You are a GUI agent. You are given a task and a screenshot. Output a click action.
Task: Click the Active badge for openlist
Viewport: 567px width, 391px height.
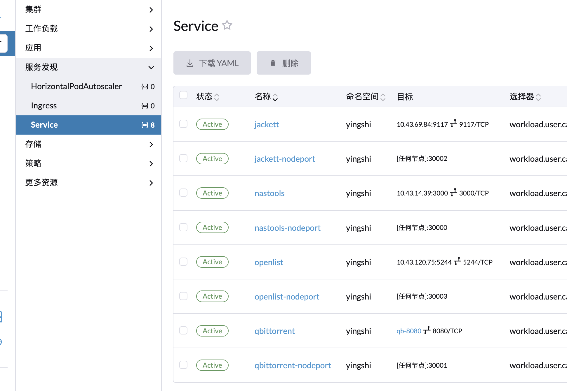(212, 262)
